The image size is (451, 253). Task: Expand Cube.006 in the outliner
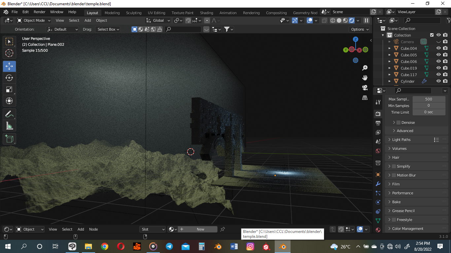click(390, 62)
